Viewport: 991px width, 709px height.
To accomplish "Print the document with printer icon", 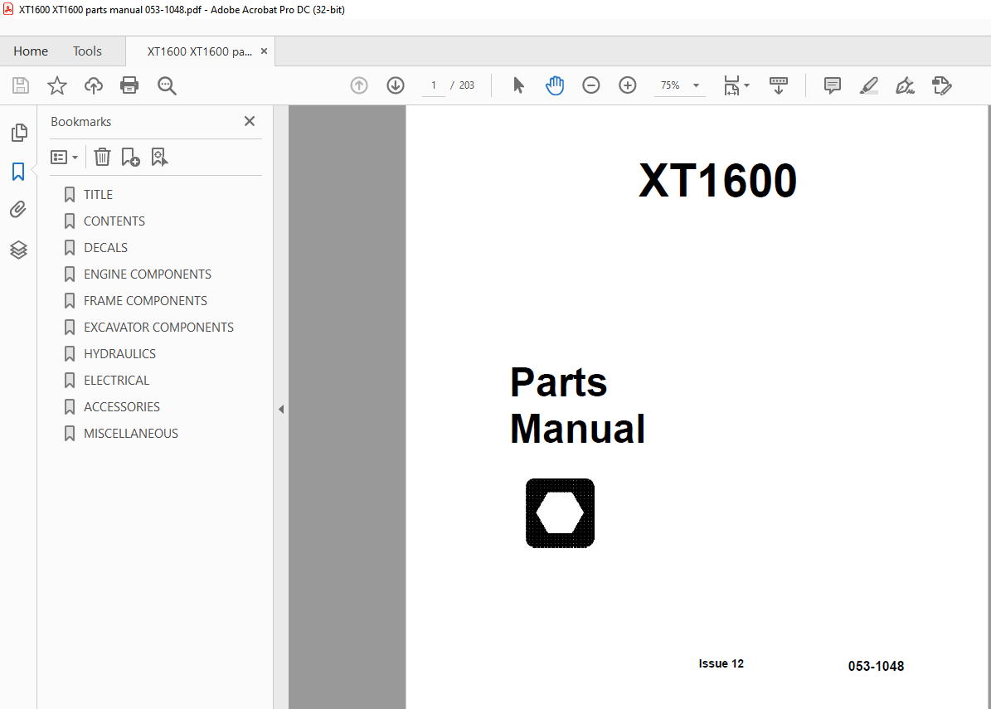I will pos(129,85).
